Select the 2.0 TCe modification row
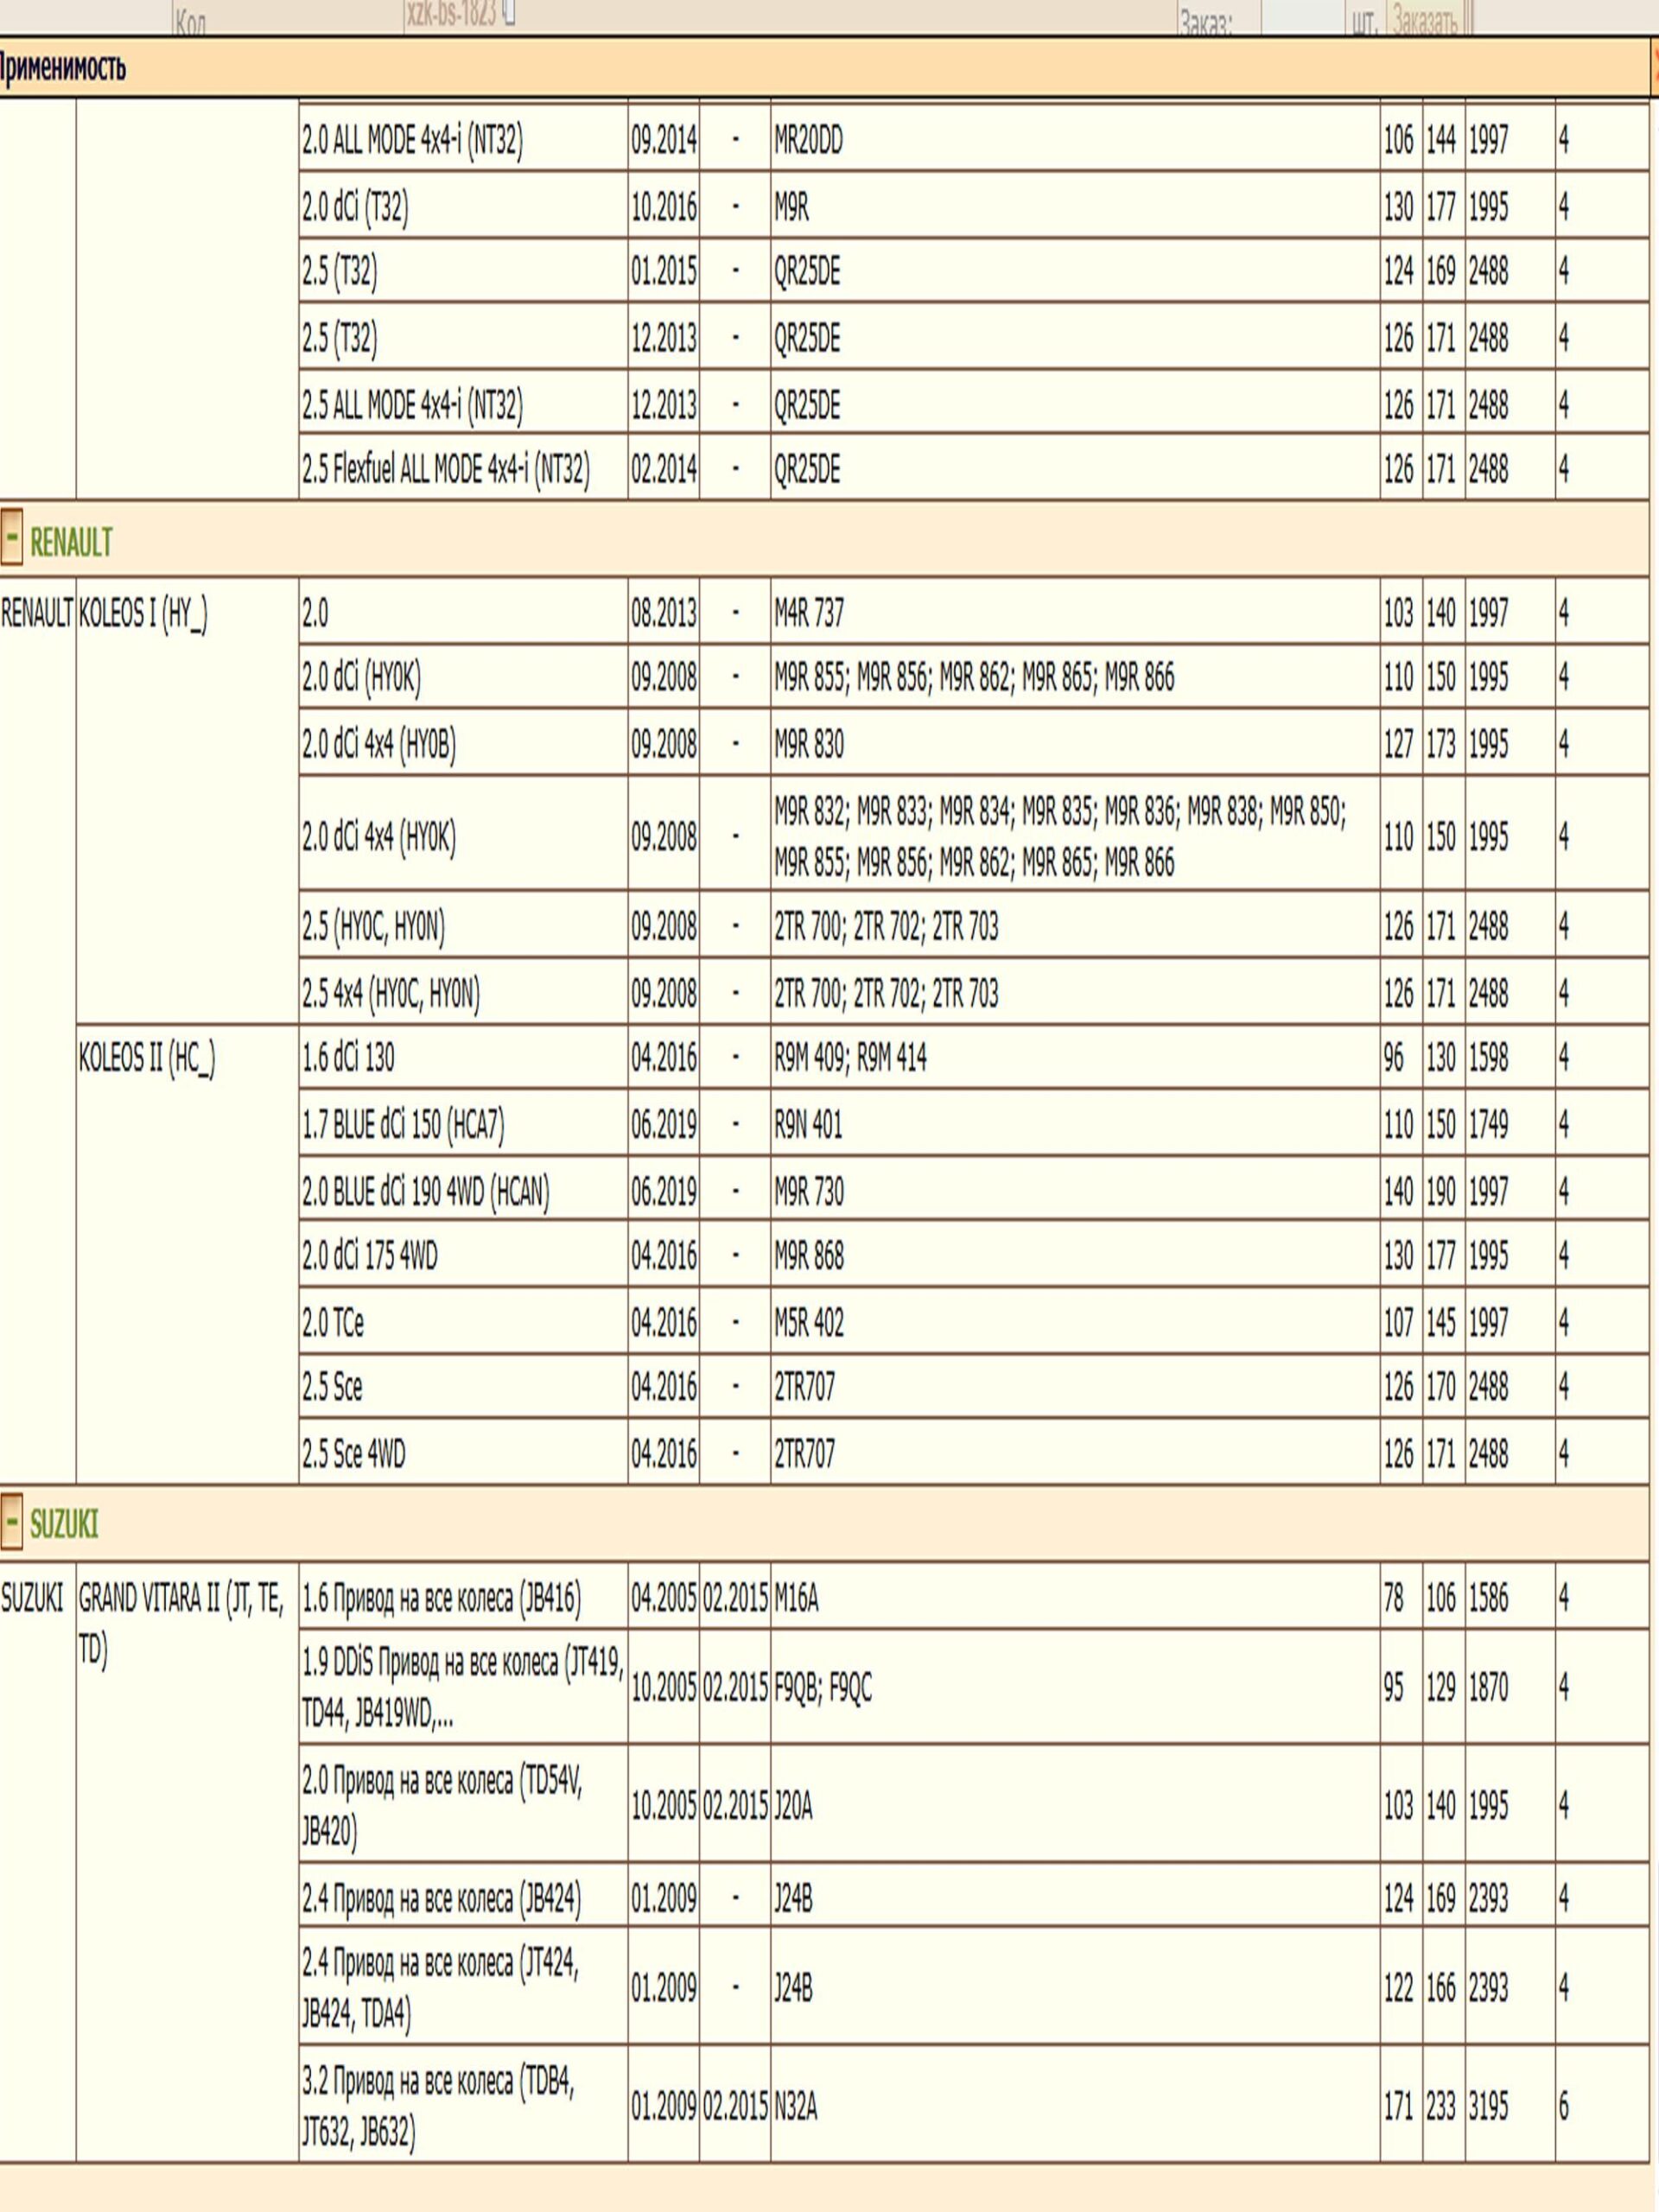 pos(333,1323)
